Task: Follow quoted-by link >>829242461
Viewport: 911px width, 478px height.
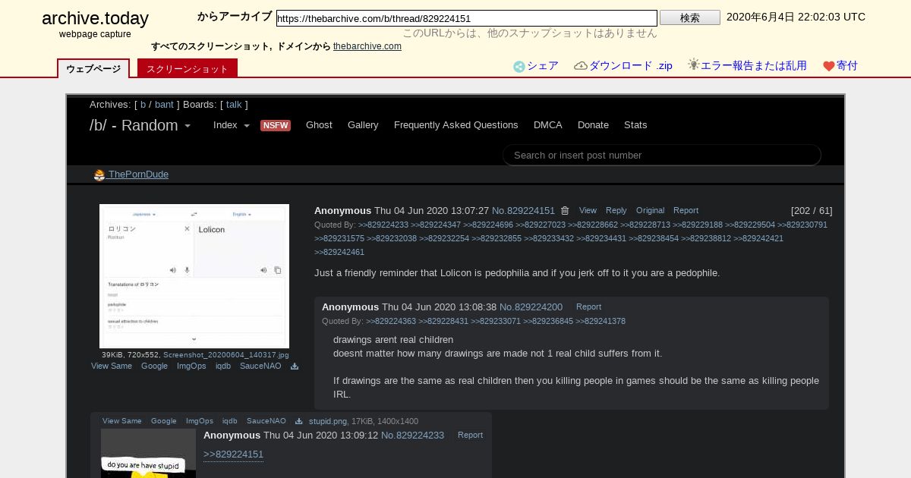Action: click(x=339, y=253)
